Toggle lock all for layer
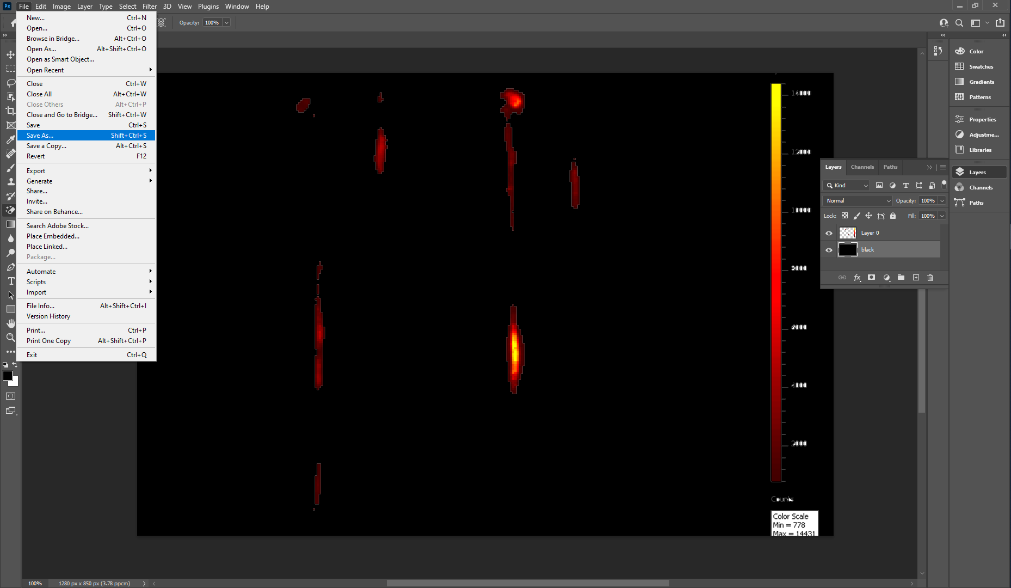This screenshot has height=588, width=1011. [x=893, y=216]
